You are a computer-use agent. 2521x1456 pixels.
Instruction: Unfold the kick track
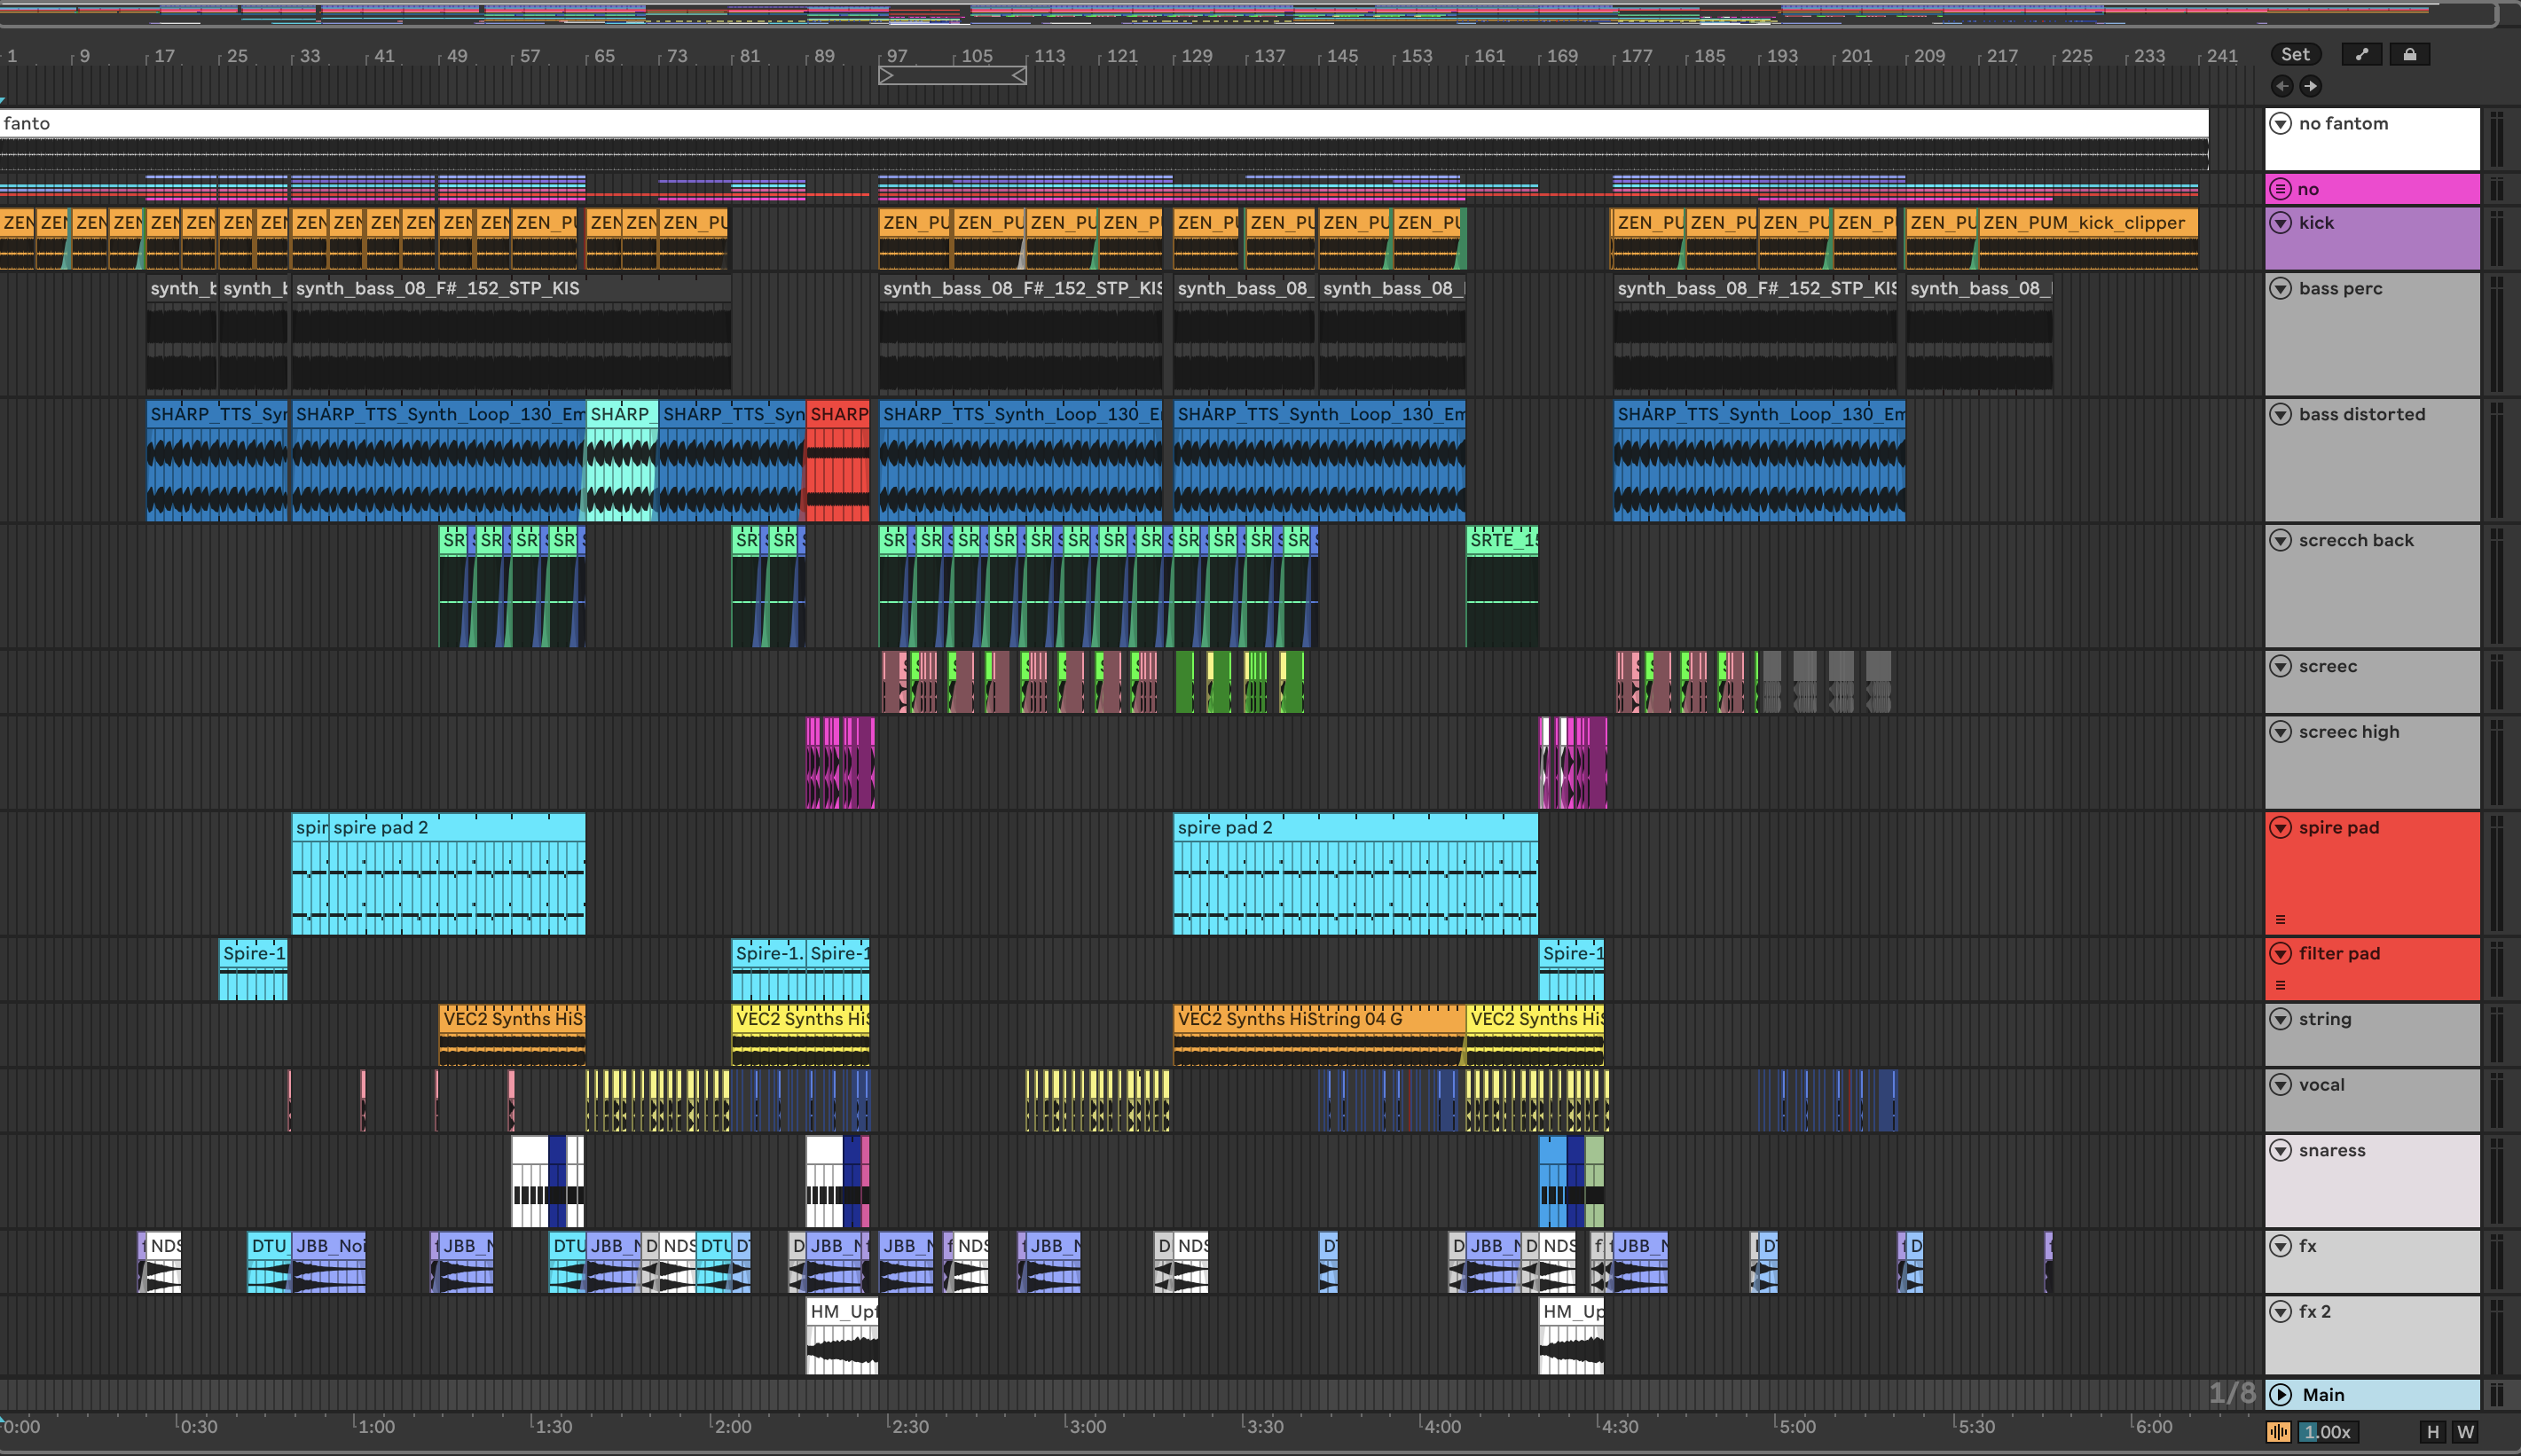tap(2280, 223)
